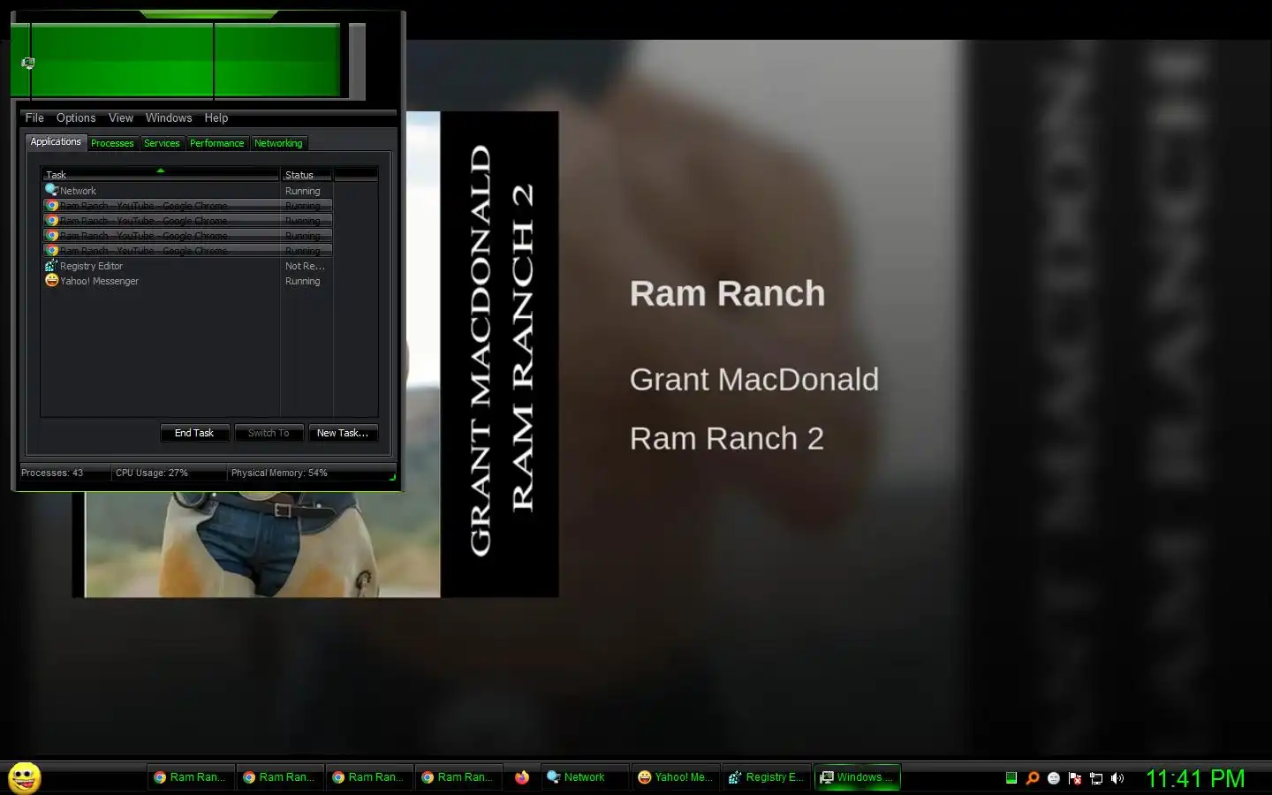Click the Task Manager resize grip corner
Screen dimensions: 1272x795
(x=392, y=477)
